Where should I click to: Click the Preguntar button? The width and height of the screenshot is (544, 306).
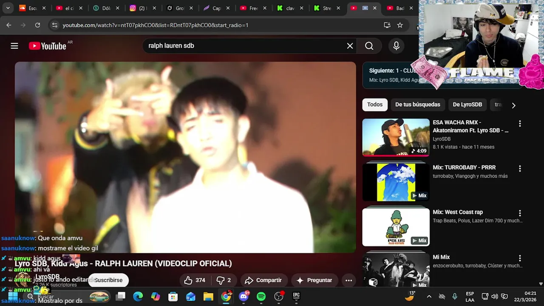(314, 280)
